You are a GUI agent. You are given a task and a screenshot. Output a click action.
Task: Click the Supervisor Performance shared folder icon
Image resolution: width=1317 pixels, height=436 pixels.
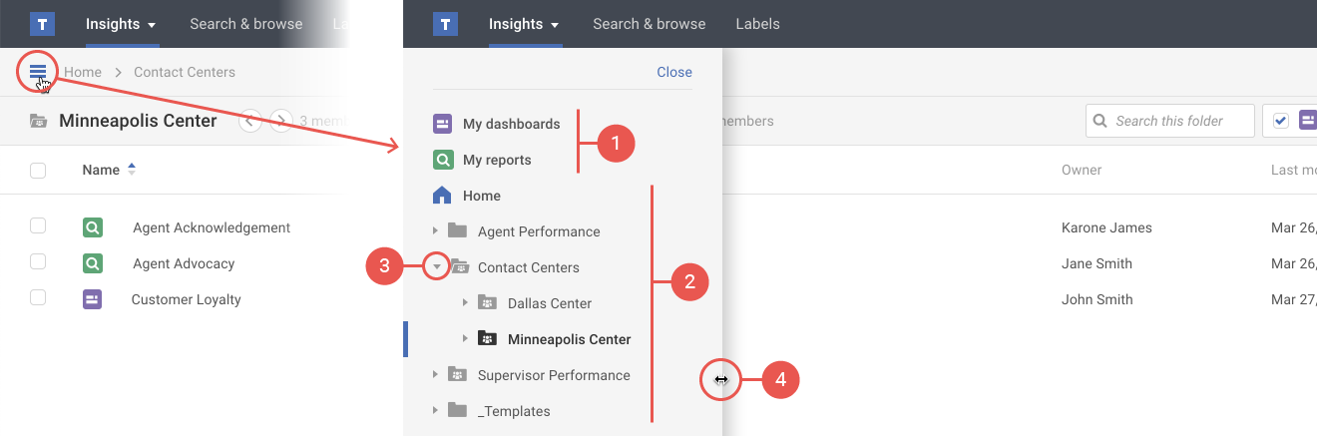pos(457,375)
